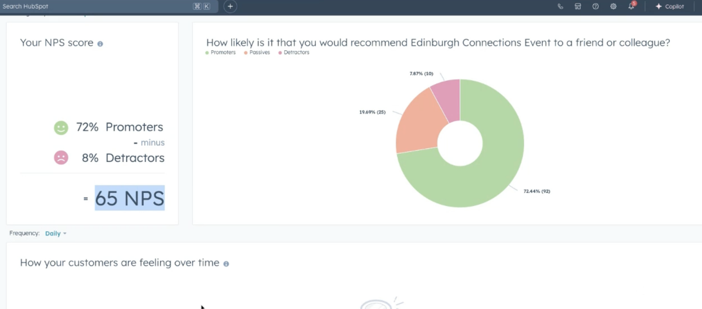Click the green promoters smiley face
The image size is (702, 309).
pyautogui.click(x=61, y=128)
